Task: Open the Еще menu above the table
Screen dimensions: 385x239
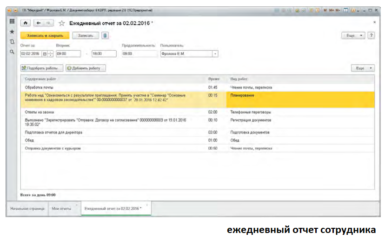Action: coord(362,68)
